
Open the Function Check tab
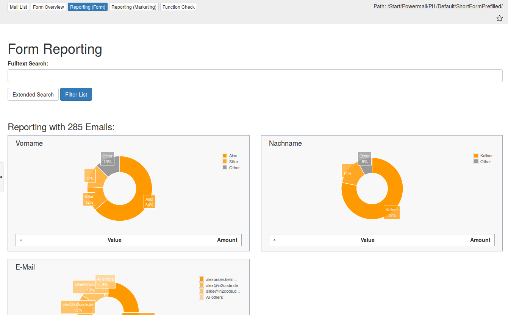178,6
